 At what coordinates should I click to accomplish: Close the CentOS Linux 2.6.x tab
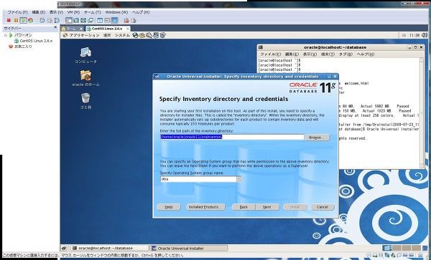[x=128, y=29]
